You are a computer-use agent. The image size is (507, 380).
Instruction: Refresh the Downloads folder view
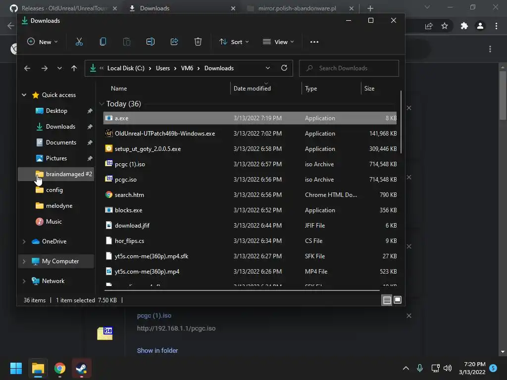(284, 68)
